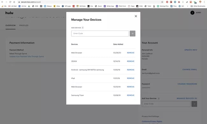Click the Chrome profile avatar icon
This screenshot has height=124, width=207.
click(x=200, y=2)
